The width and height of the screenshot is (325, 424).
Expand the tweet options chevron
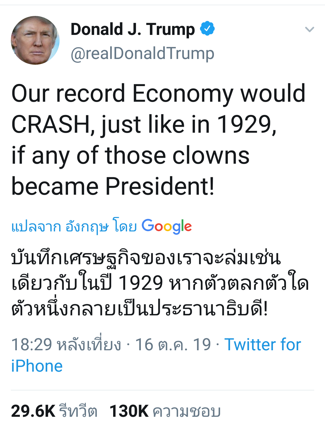tap(309, 29)
